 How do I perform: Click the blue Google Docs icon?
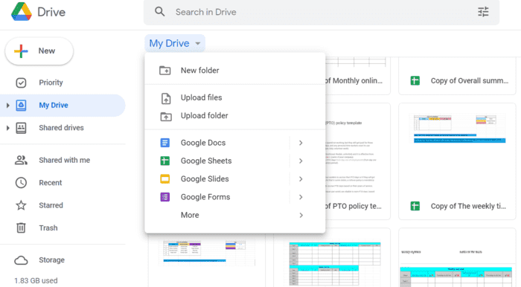pos(164,143)
